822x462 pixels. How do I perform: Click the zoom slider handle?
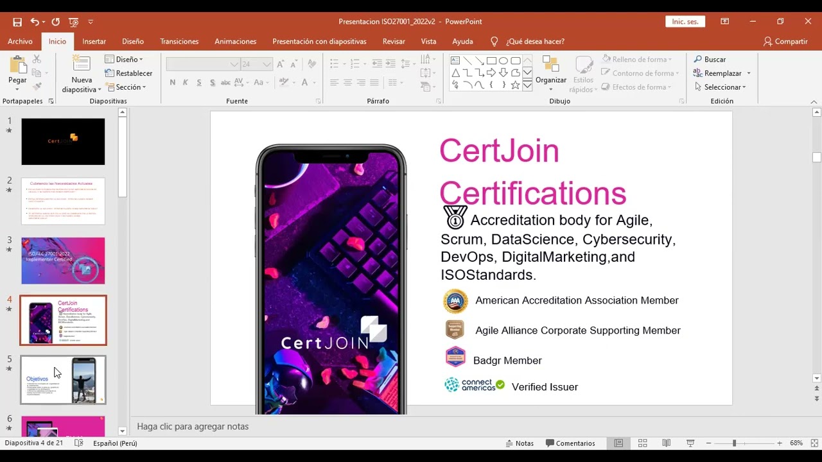[x=734, y=443]
